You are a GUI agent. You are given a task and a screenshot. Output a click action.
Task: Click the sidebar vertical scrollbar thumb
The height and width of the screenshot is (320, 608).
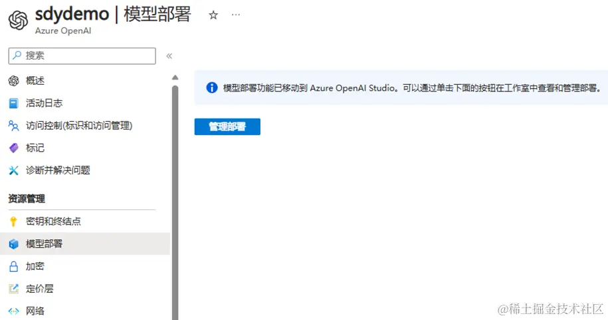coord(175,203)
